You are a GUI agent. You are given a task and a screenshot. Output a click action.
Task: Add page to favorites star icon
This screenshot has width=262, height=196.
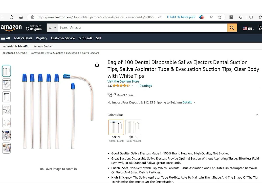click(220, 17)
